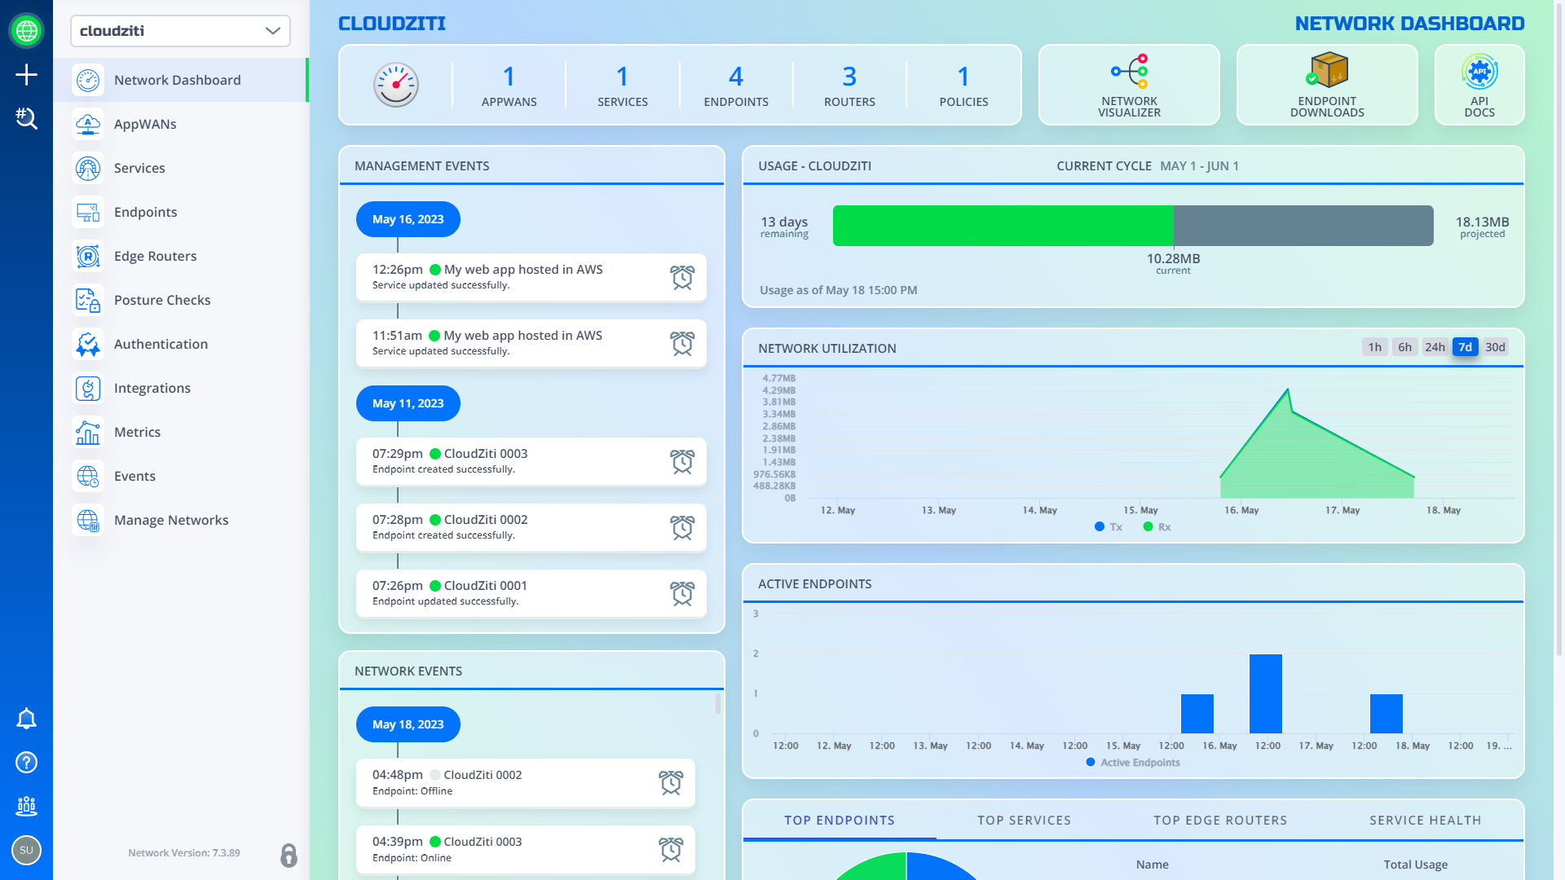This screenshot has width=1565, height=880.
Task: Click the Name column header
Action: pyautogui.click(x=1153, y=865)
